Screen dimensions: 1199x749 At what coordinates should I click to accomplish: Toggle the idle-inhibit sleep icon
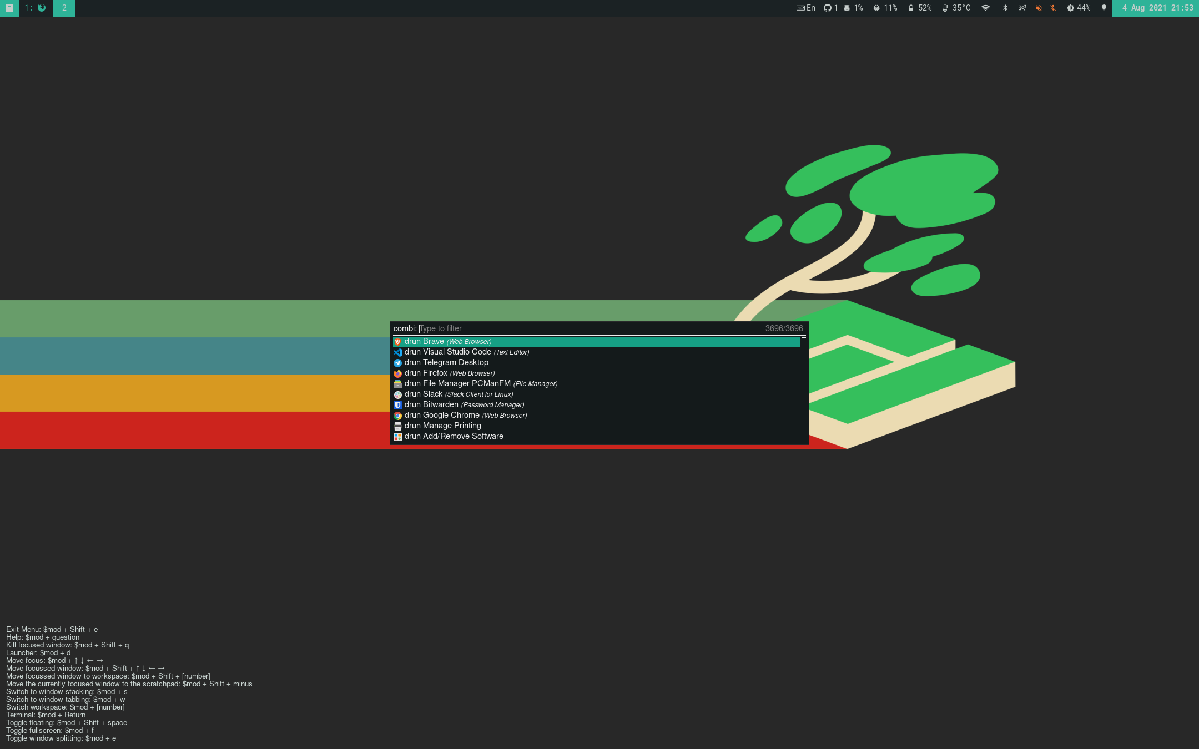1022,8
